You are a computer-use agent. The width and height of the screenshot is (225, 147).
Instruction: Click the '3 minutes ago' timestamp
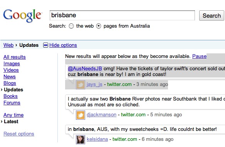152,84
